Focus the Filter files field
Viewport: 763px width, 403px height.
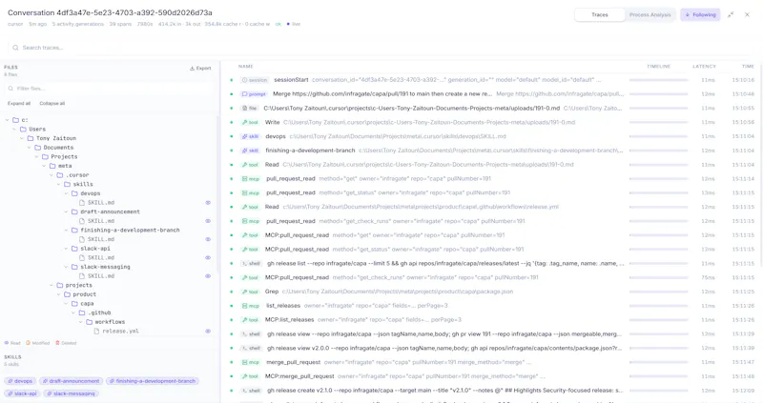[x=110, y=89]
